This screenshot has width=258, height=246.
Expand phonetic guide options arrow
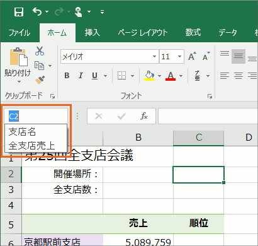click(208, 76)
